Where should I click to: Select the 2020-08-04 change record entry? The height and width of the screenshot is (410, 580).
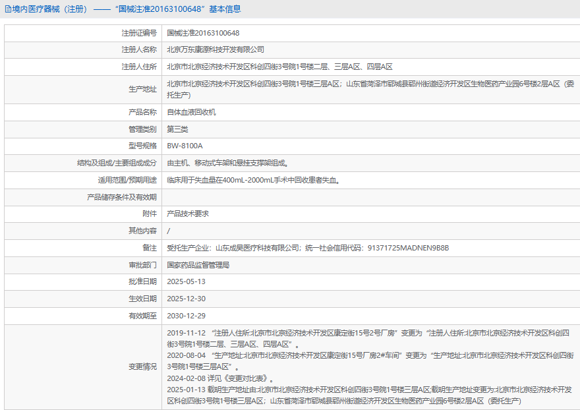pos(370,361)
